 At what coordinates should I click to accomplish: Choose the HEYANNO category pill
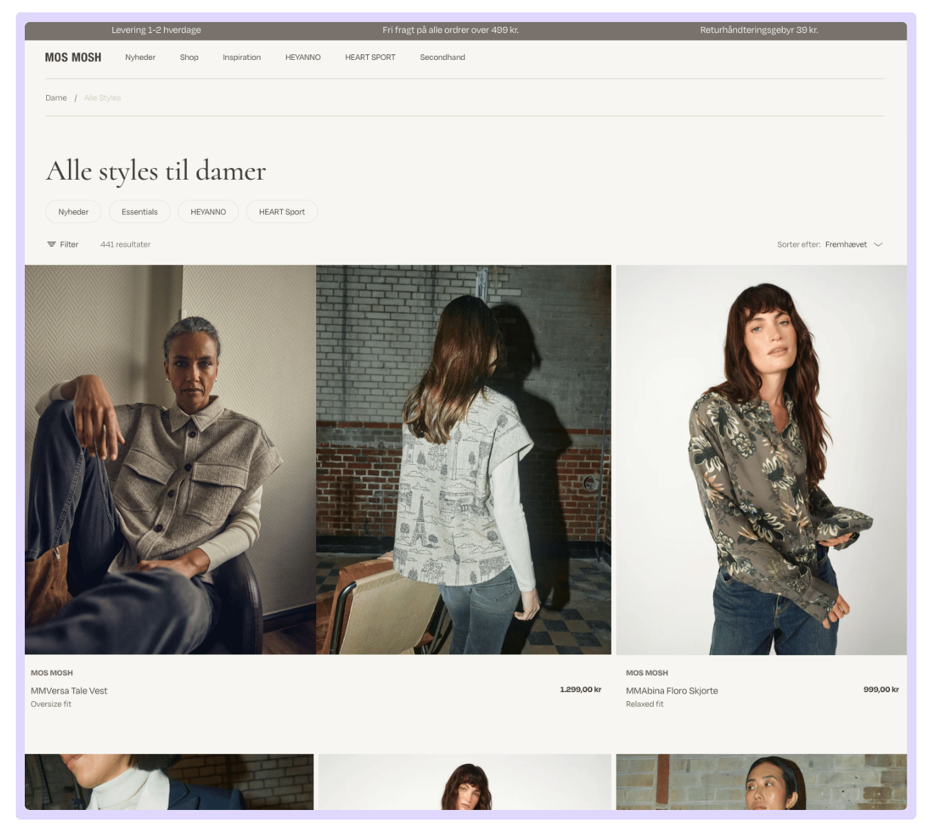tap(208, 212)
